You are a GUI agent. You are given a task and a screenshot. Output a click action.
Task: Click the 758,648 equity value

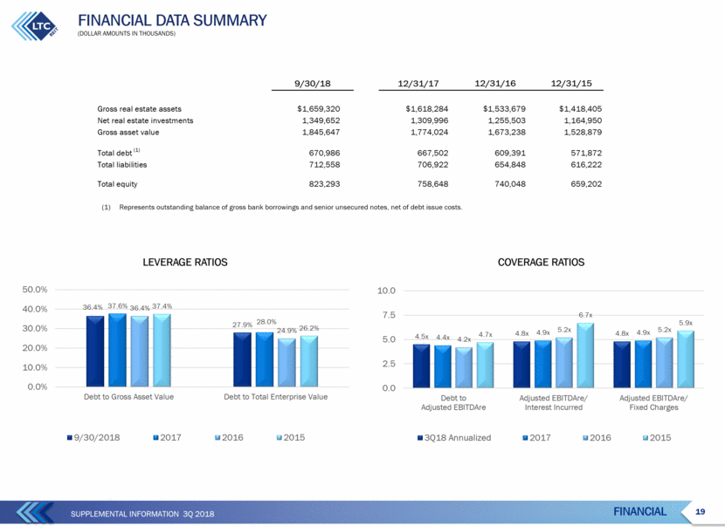point(432,184)
